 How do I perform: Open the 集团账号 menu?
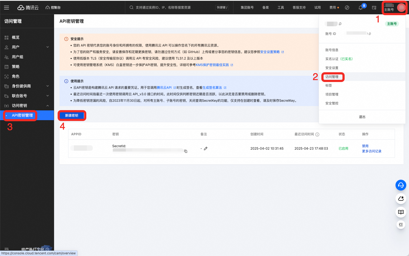[247, 8]
